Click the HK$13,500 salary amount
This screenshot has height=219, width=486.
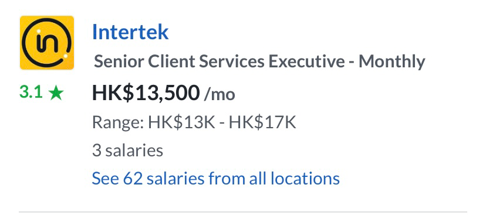[146, 93]
